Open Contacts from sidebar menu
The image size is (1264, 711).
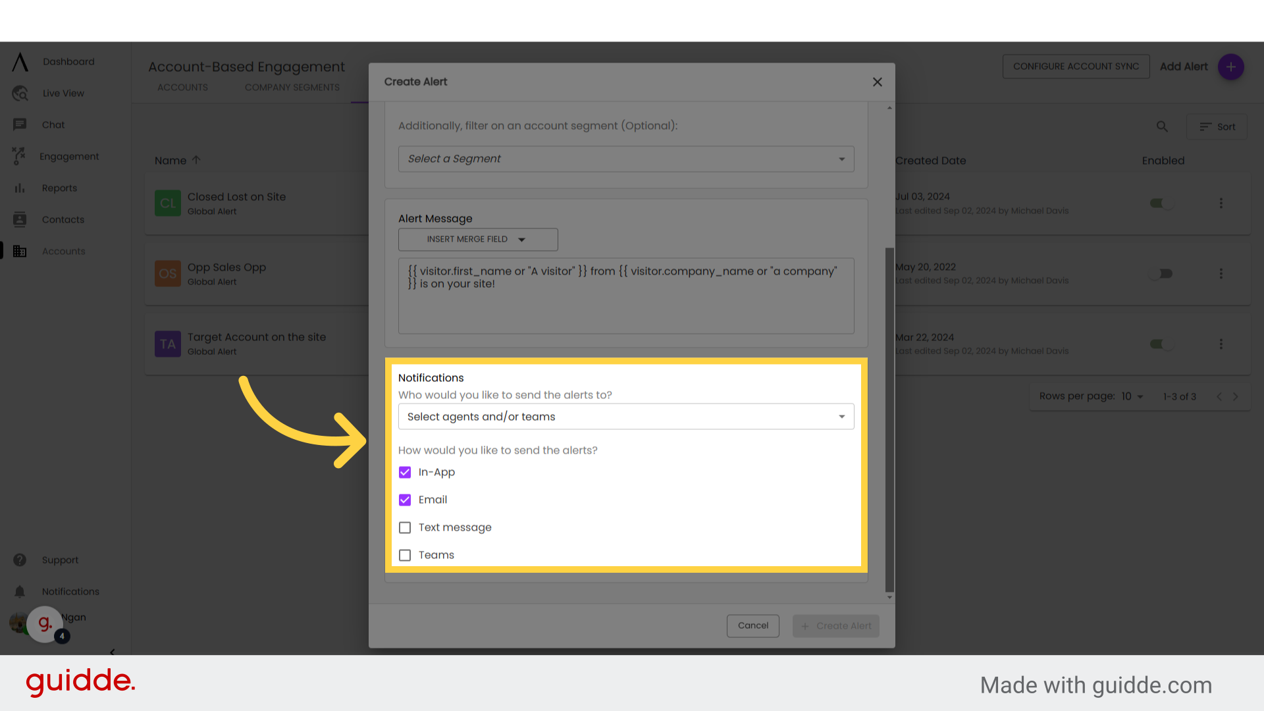63,220
